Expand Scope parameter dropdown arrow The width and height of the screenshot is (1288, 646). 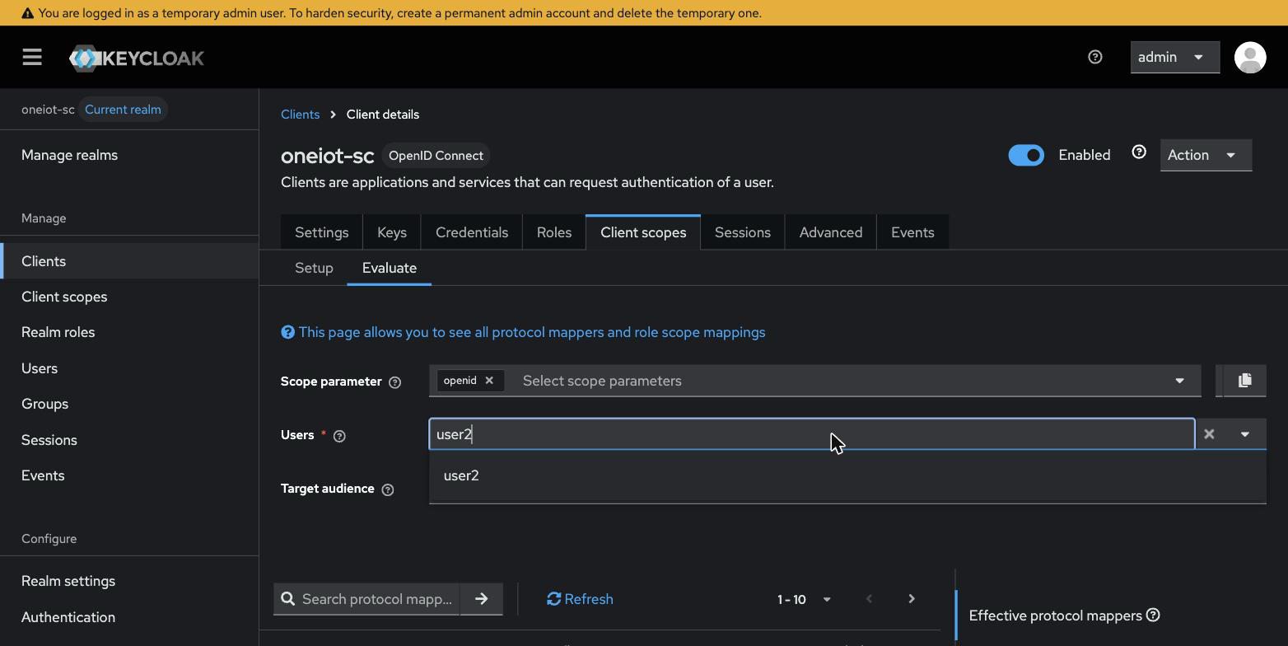[x=1179, y=381]
